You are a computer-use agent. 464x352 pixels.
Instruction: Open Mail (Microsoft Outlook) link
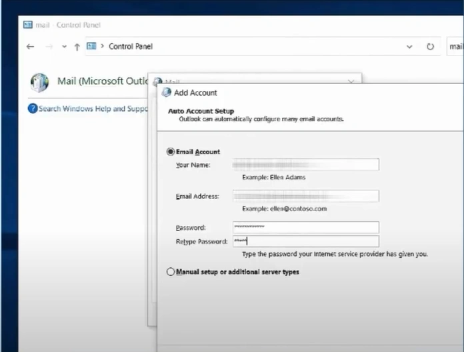click(x=103, y=81)
